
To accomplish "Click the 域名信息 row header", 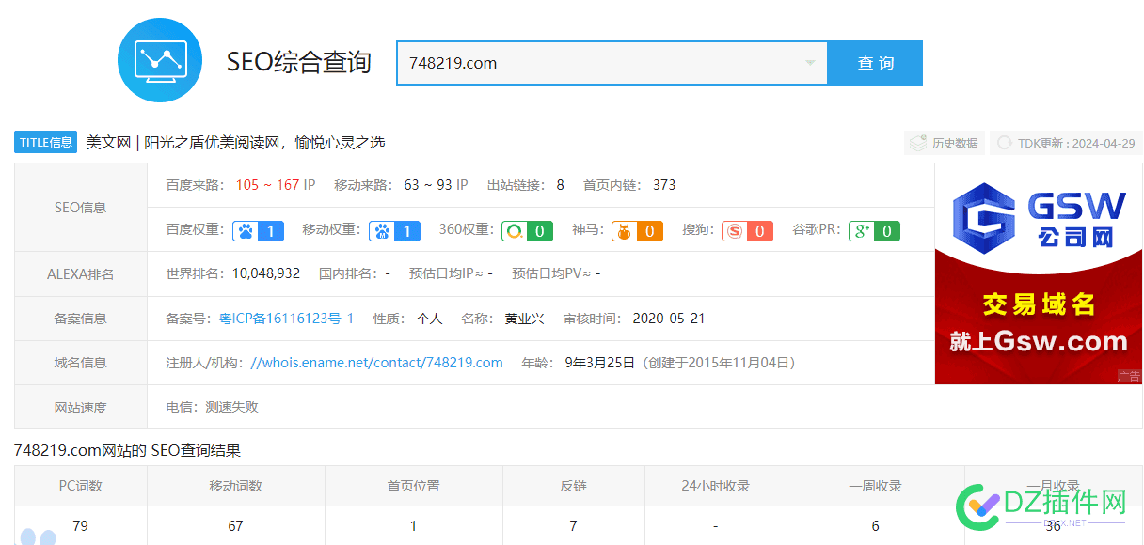I will pos(81,363).
